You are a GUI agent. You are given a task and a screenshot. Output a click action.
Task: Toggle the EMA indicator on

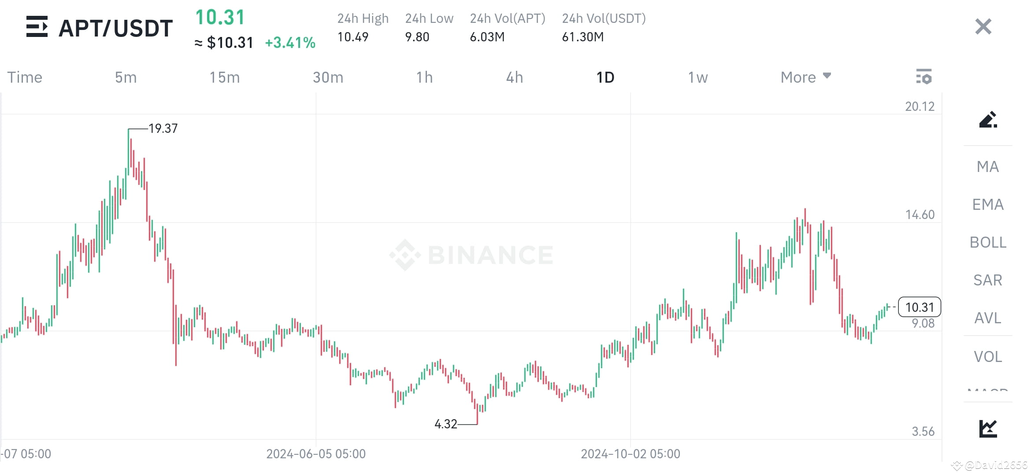click(x=988, y=205)
